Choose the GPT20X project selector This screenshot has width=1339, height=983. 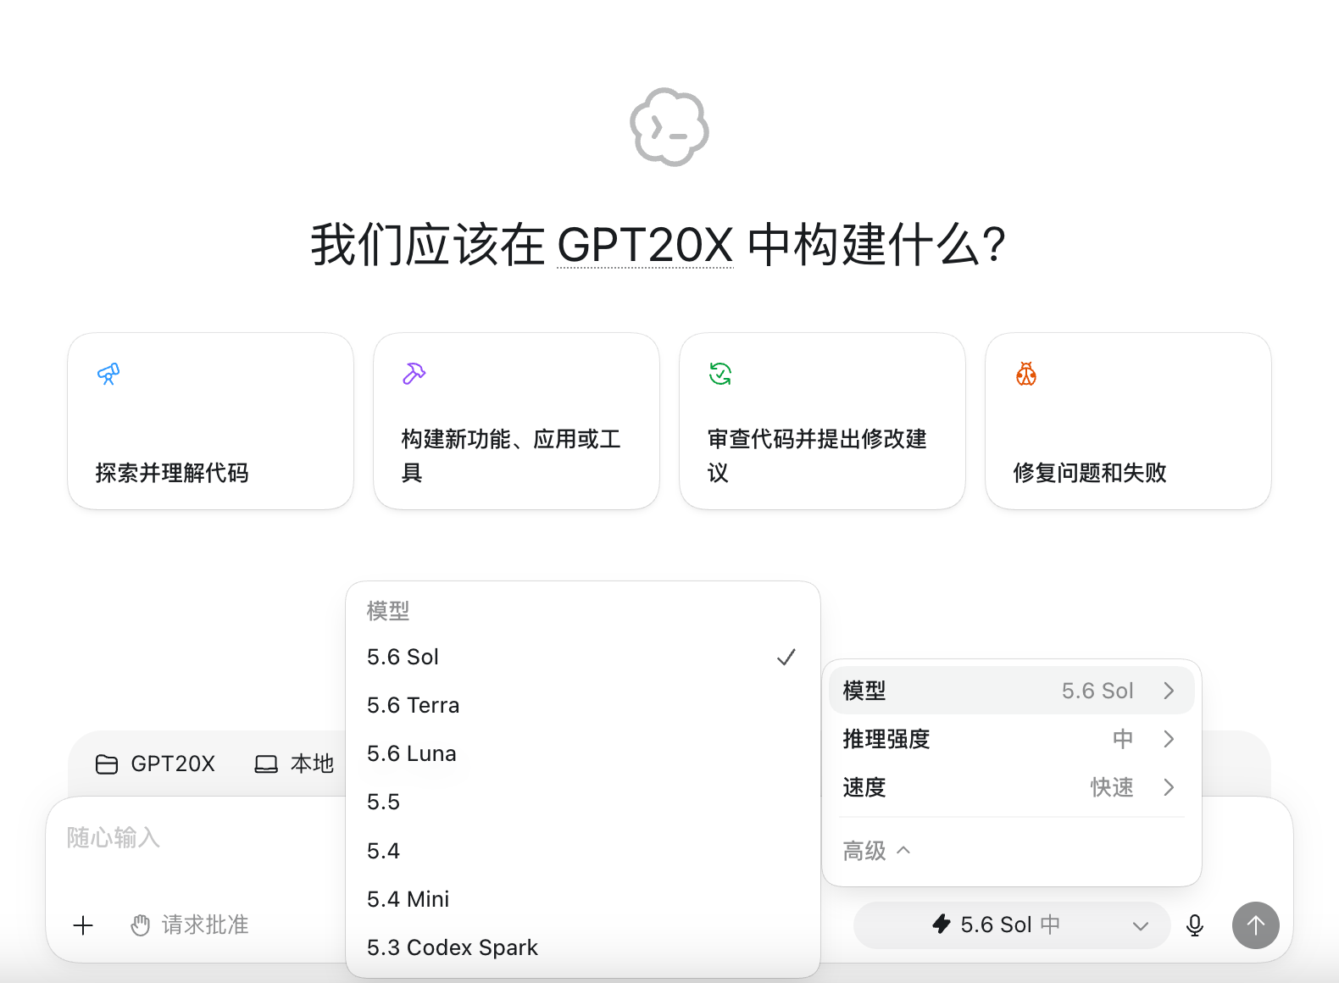click(x=156, y=764)
